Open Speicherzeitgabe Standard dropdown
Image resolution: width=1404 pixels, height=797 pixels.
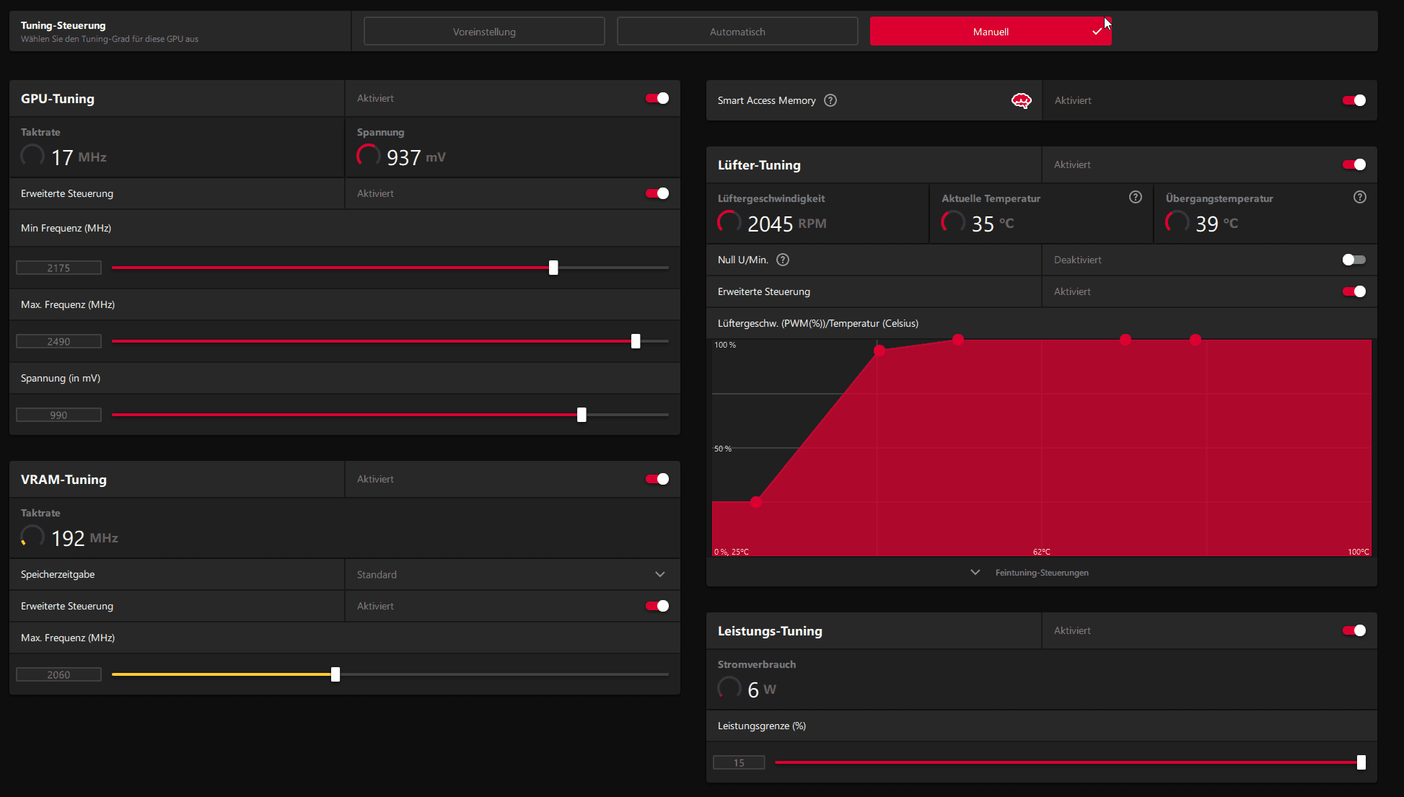point(512,574)
